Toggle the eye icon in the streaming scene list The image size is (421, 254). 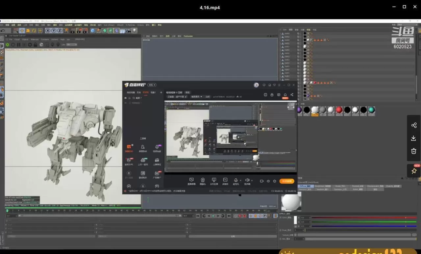click(x=125, y=98)
